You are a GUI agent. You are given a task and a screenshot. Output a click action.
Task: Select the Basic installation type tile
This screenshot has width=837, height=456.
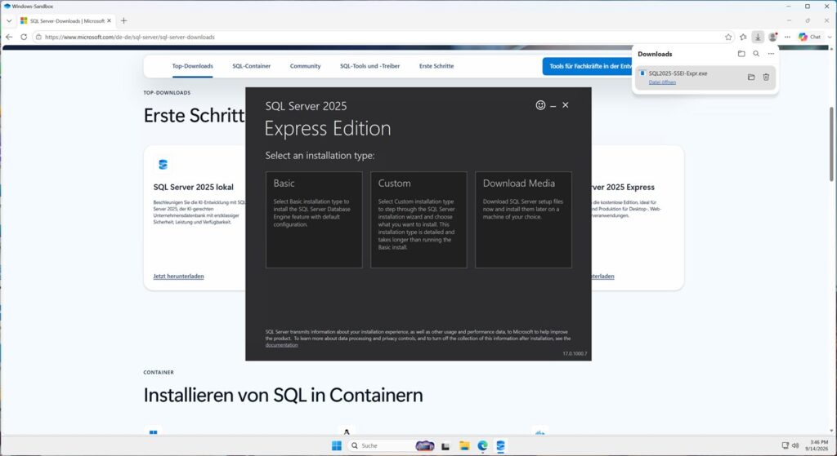coord(314,219)
